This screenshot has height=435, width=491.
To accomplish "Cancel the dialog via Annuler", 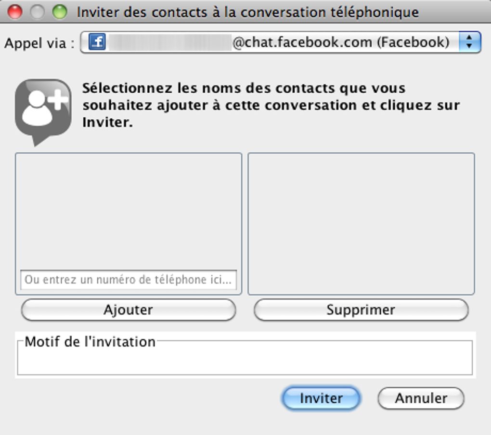I will point(421,398).
